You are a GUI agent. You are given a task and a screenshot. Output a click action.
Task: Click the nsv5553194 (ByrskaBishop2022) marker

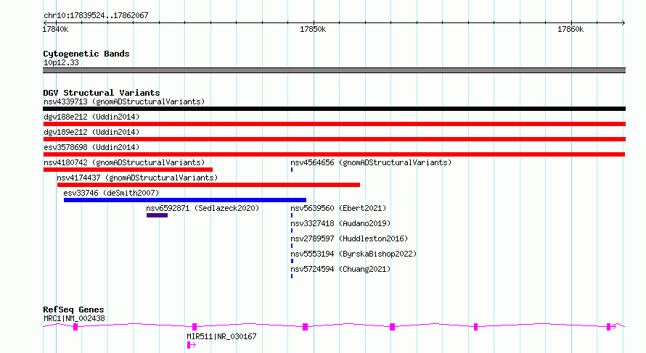pos(292,261)
